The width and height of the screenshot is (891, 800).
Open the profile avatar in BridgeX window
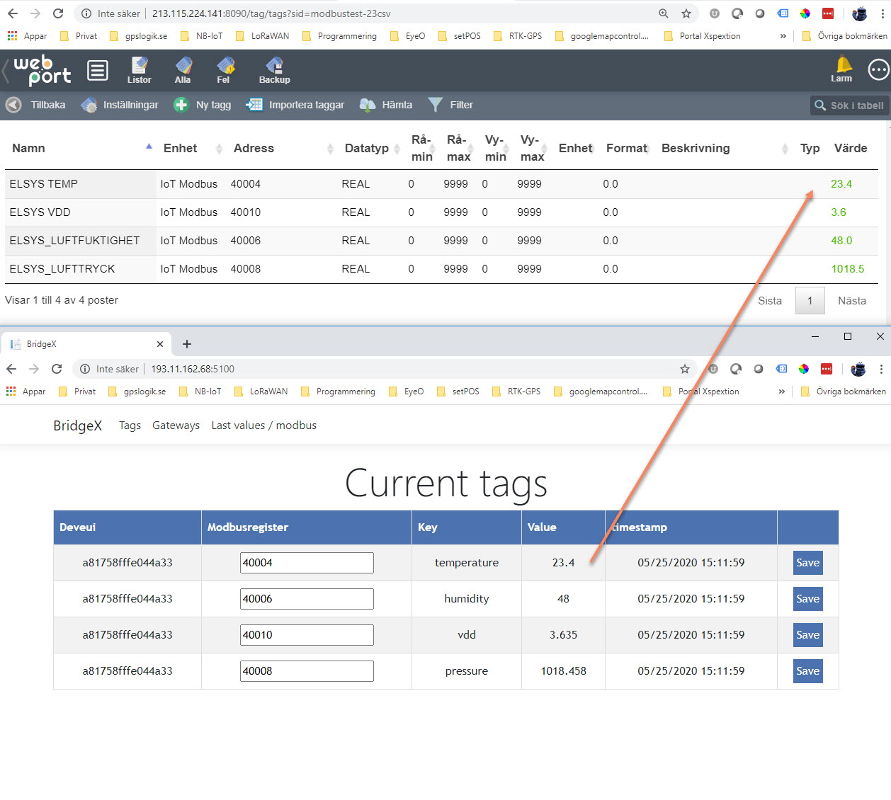point(858,369)
